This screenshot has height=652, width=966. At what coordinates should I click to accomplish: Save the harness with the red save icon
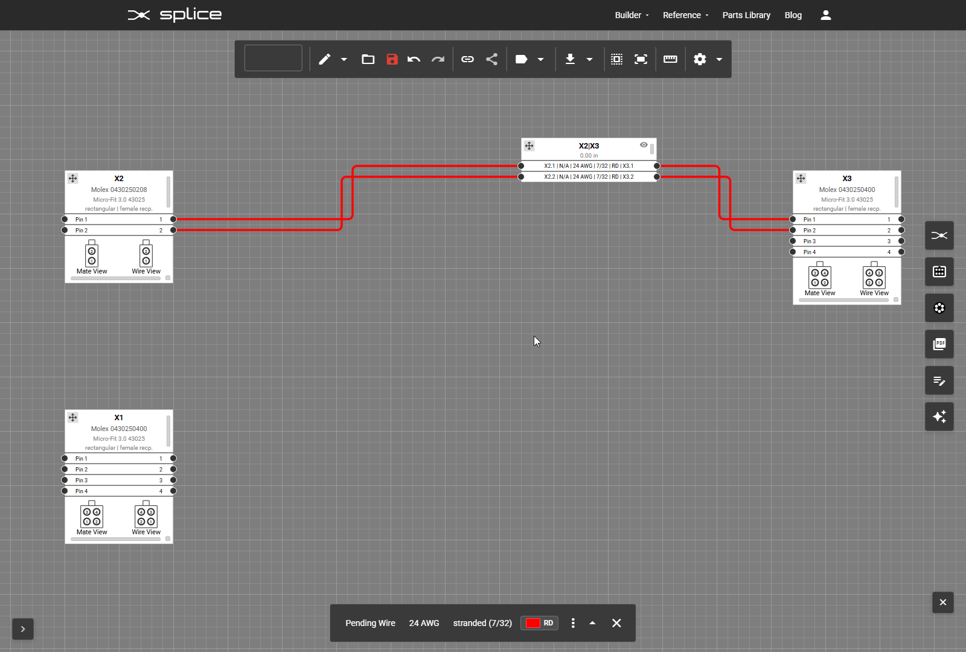pyautogui.click(x=392, y=59)
